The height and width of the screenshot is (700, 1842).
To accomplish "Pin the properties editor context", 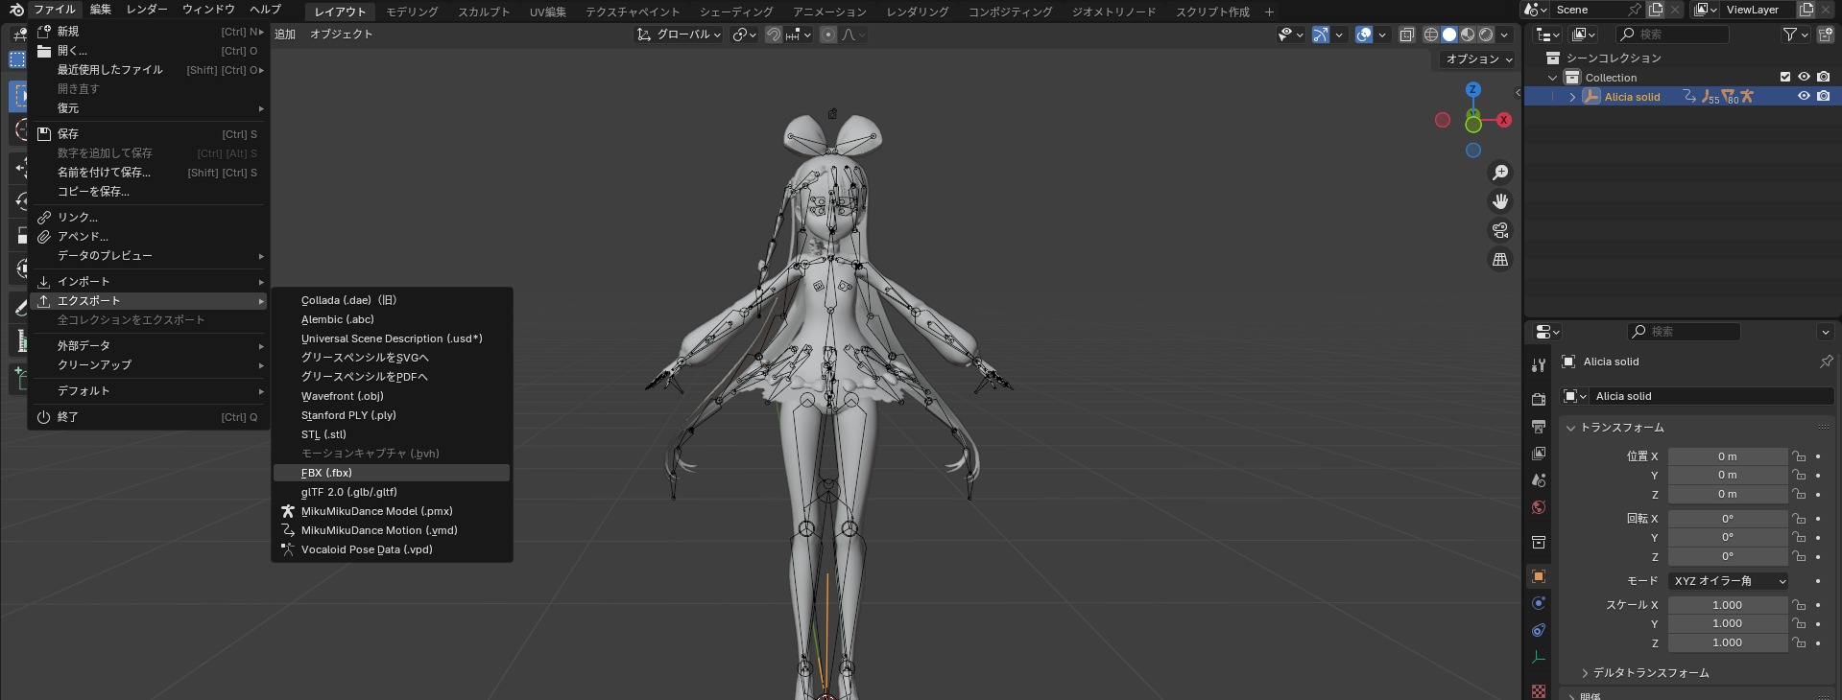I will pos(1826,362).
